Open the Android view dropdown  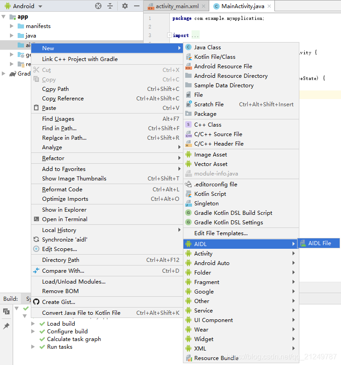(x=40, y=6)
